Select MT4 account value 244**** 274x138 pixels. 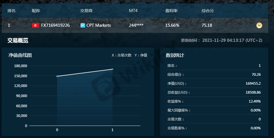(136, 25)
